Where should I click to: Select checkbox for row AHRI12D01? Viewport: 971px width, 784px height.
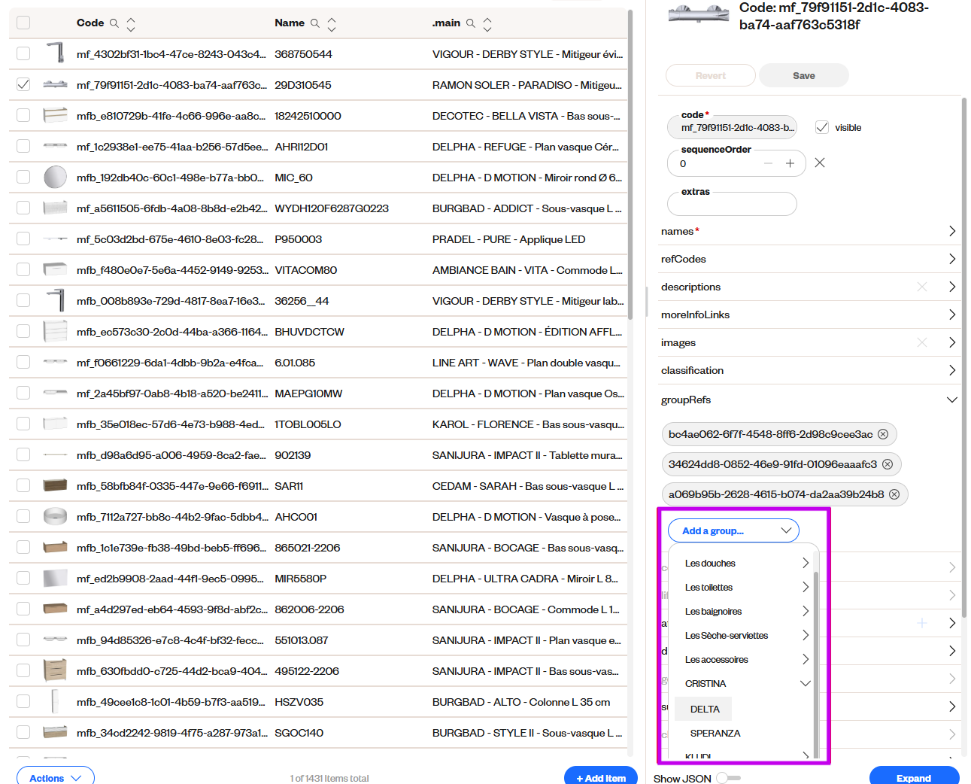[x=23, y=146]
